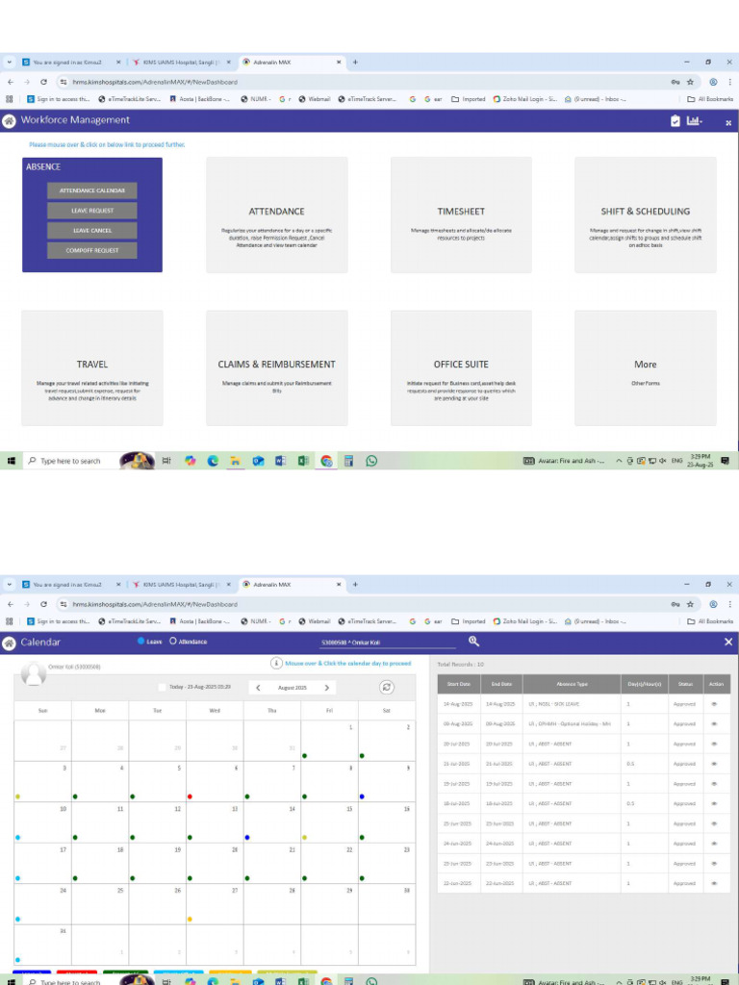Open the COMPOFF REQUEST option under Absence

(x=91, y=250)
